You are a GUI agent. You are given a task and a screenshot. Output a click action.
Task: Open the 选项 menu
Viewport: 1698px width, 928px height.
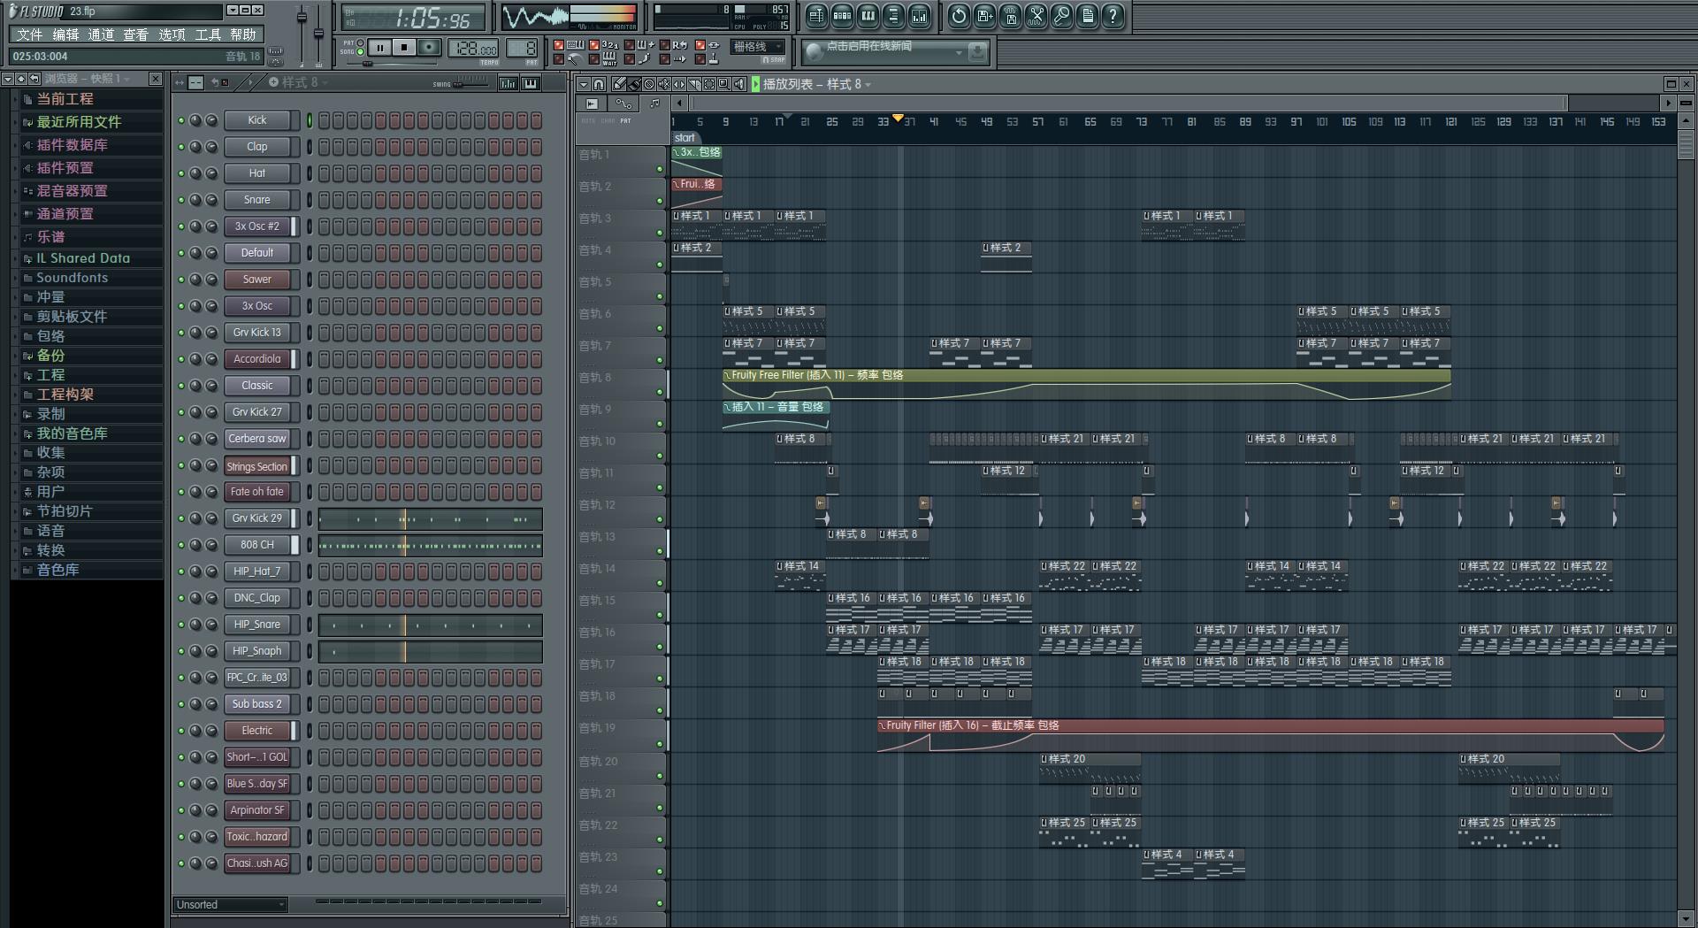point(172,35)
